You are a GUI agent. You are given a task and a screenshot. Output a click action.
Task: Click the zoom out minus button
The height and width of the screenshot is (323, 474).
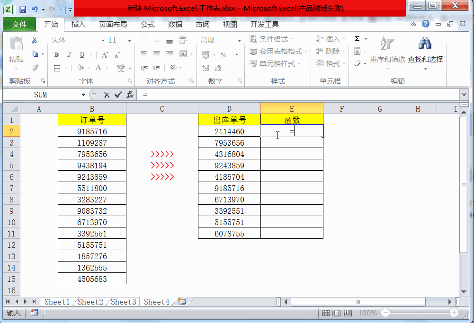385,313
